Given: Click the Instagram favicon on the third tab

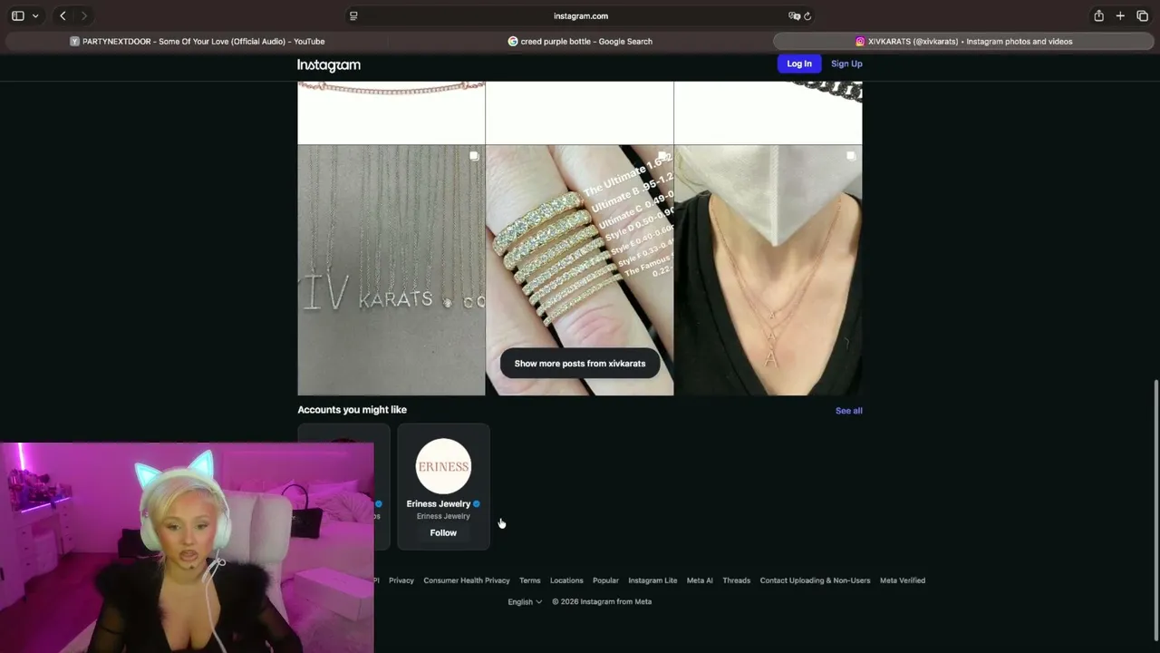Looking at the screenshot, I should click(x=860, y=41).
